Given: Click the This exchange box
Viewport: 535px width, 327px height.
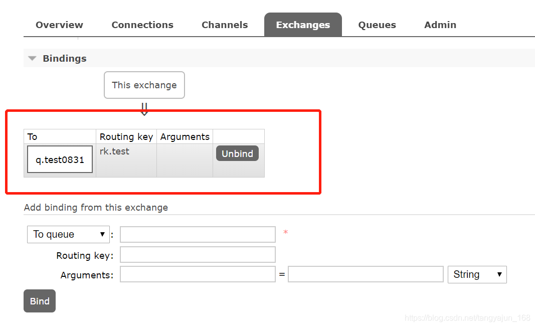Looking at the screenshot, I should click(144, 85).
